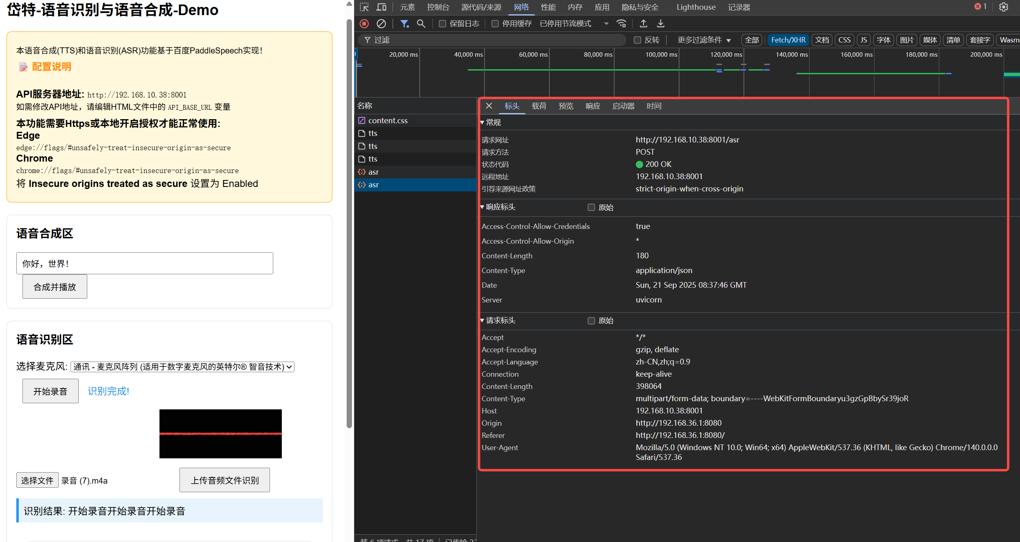Enable the 停用缓存 checkbox
Screen dimensions: 1020x542
(495, 24)
